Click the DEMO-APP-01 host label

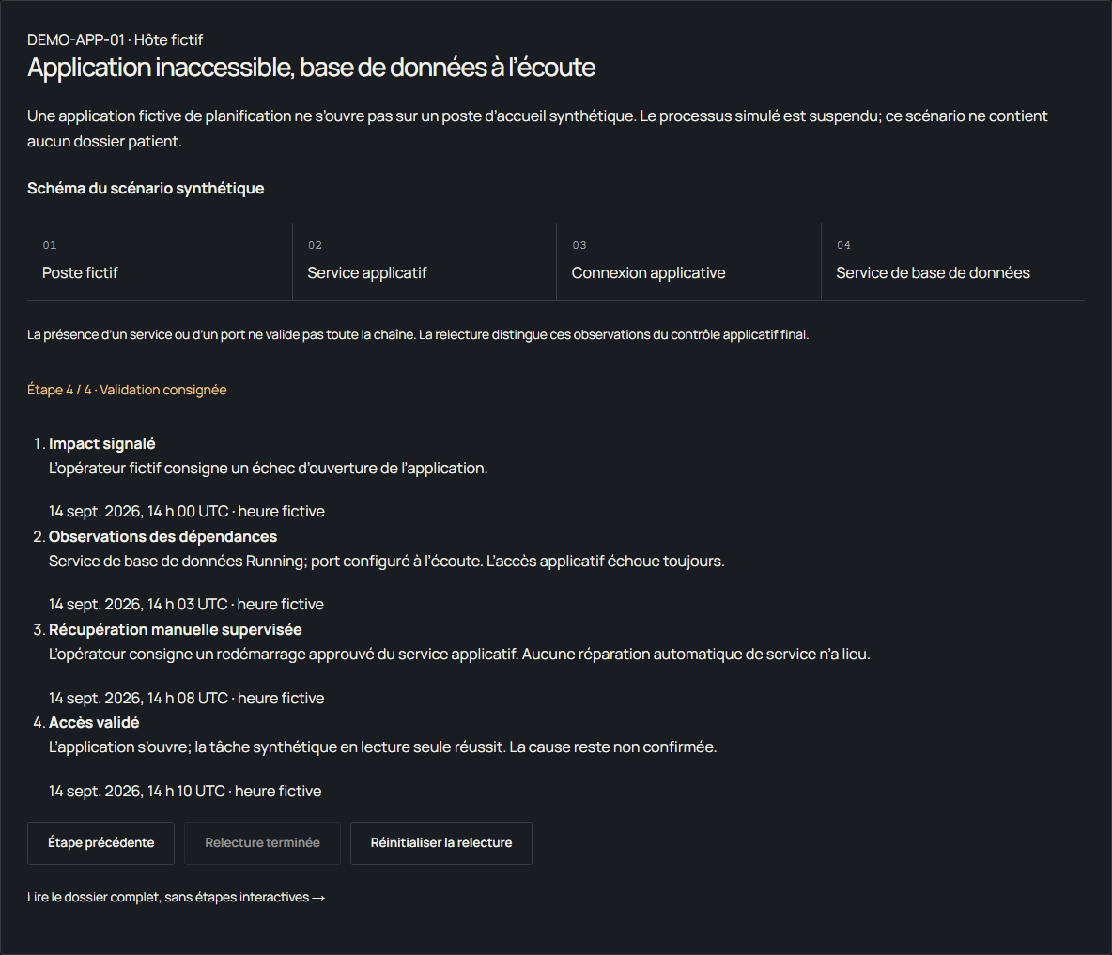[115, 39]
